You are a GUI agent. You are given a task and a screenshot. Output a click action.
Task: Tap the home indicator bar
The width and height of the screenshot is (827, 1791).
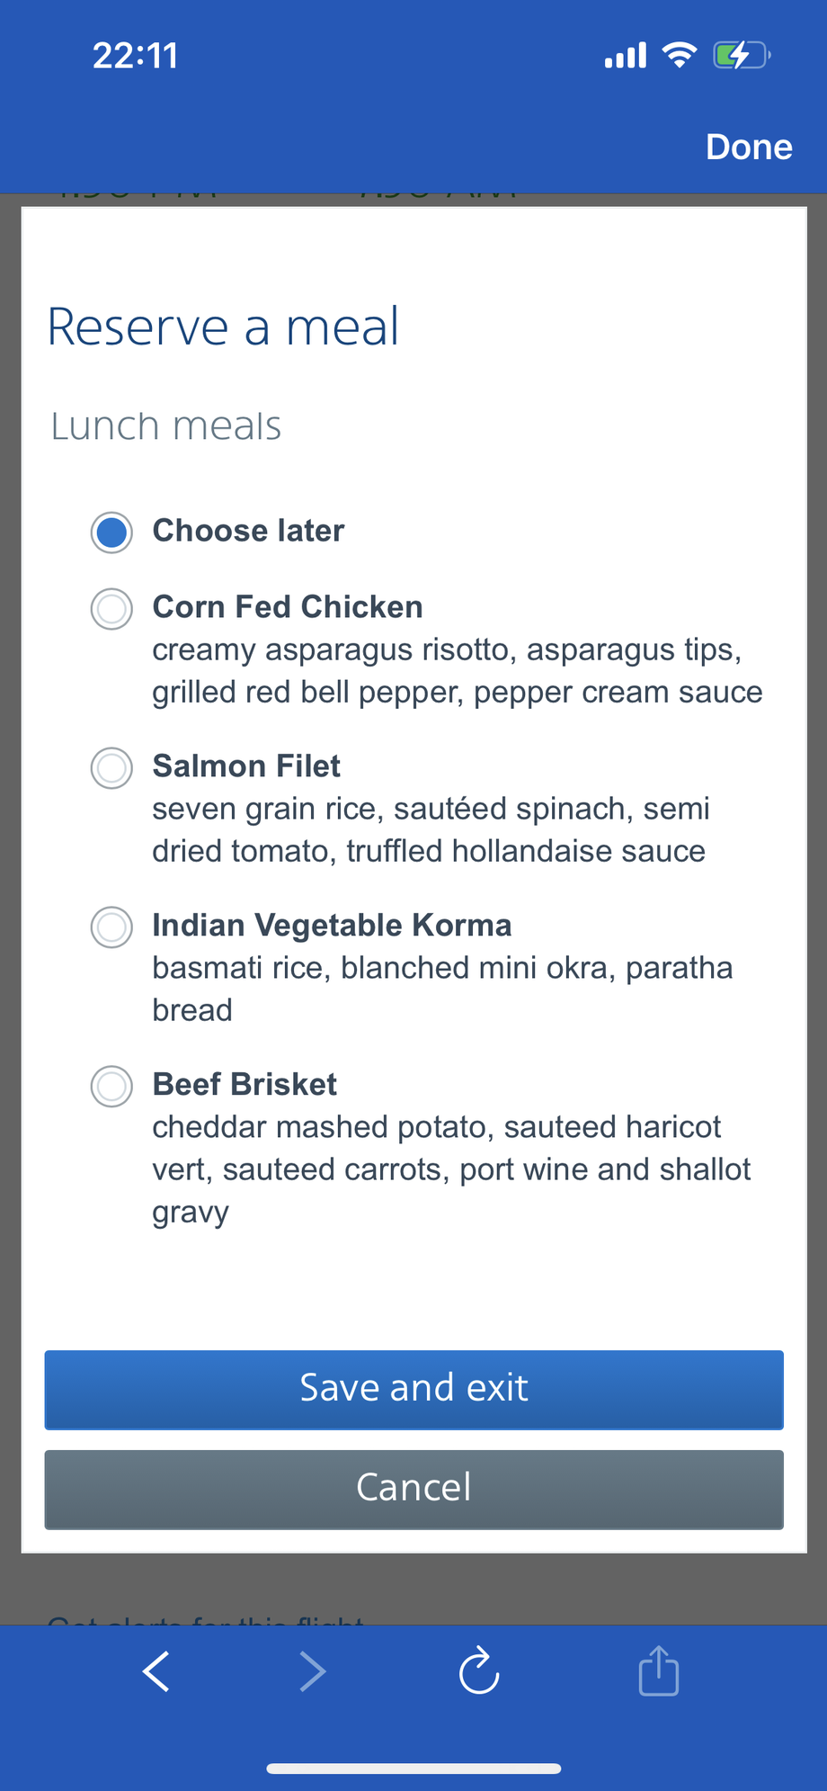point(413,1769)
